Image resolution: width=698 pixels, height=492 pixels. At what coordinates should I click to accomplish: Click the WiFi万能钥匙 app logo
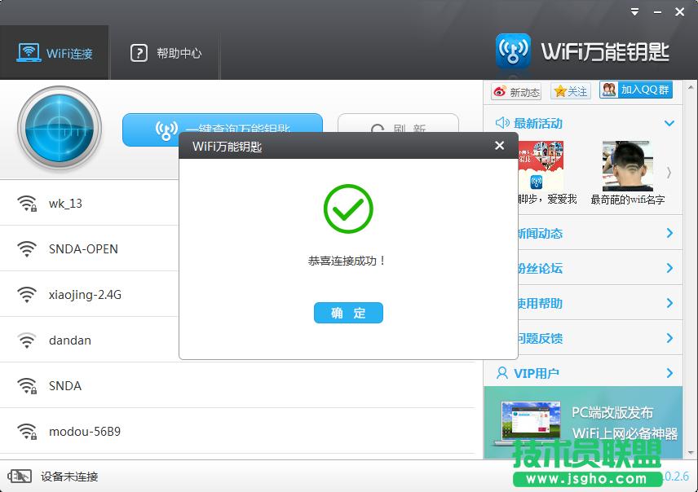click(x=512, y=50)
